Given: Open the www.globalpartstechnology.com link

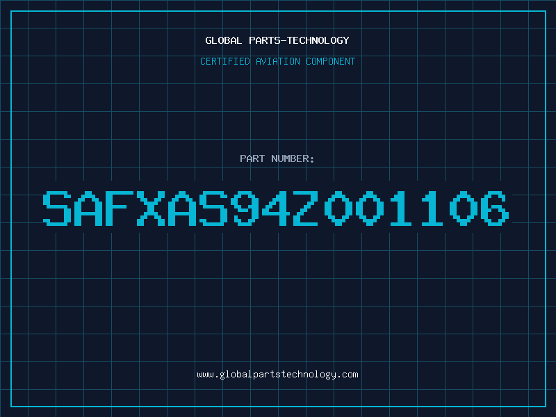Looking at the screenshot, I should pyautogui.click(x=277, y=375).
